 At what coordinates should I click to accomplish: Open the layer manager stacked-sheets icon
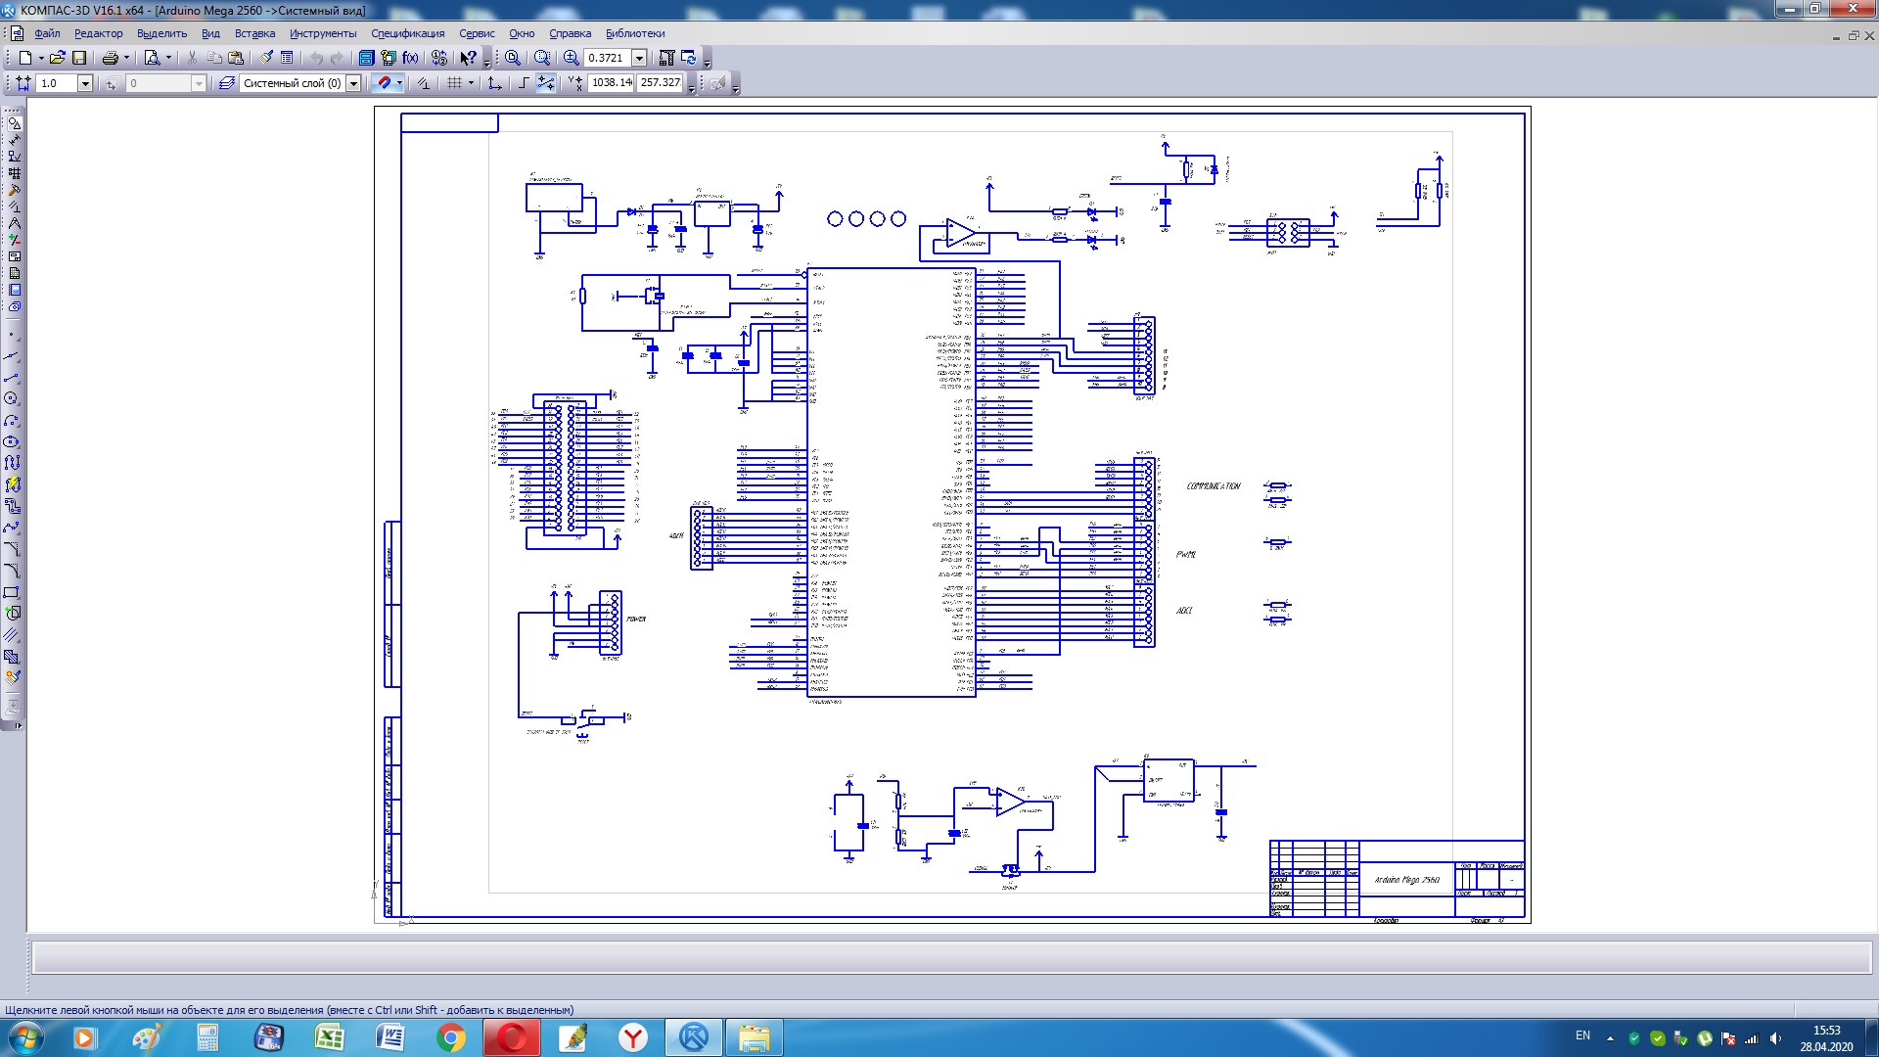(x=227, y=83)
